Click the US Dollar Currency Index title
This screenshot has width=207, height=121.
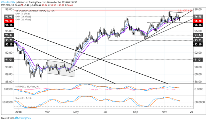35,11
